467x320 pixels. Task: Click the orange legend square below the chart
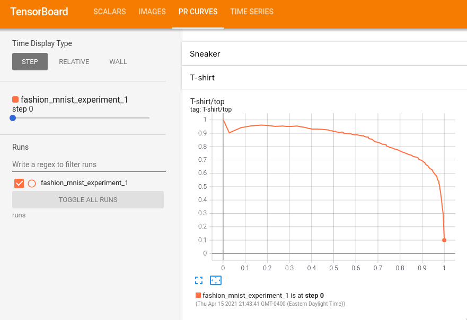click(198, 295)
